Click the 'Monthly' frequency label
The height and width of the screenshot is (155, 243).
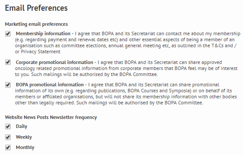point(25,147)
